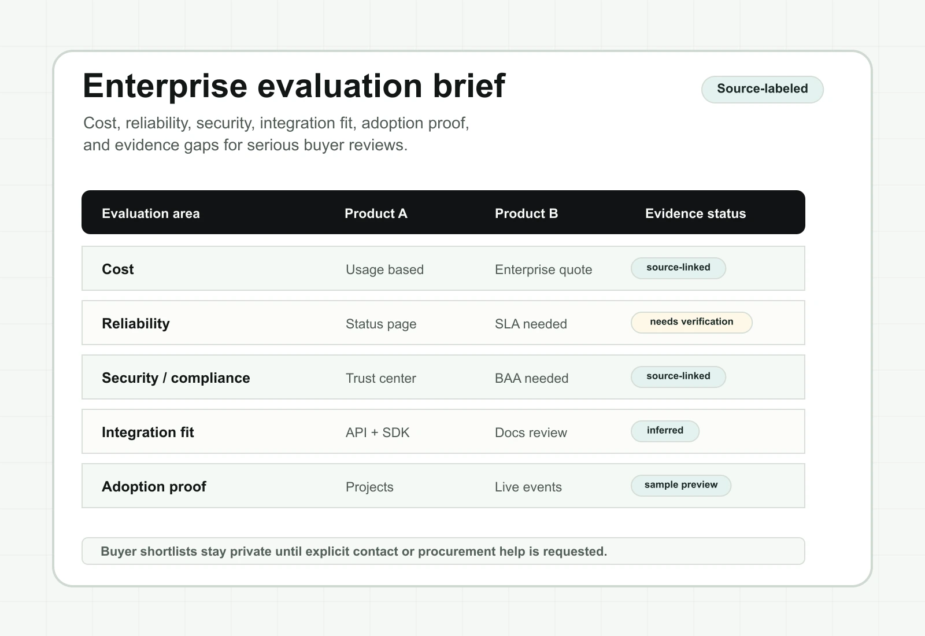Viewport: 925px width, 636px height.
Task: Click the inferred status badge
Action: click(665, 431)
